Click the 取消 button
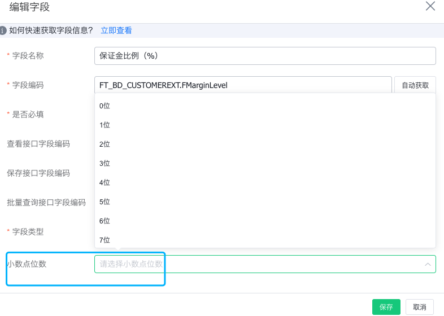444x316 pixels. [x=419, y=307]
